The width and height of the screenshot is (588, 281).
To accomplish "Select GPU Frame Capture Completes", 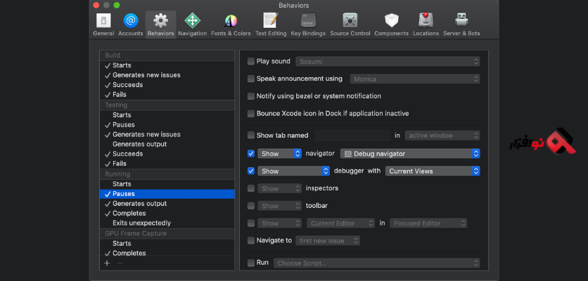I will pos(167,253).
